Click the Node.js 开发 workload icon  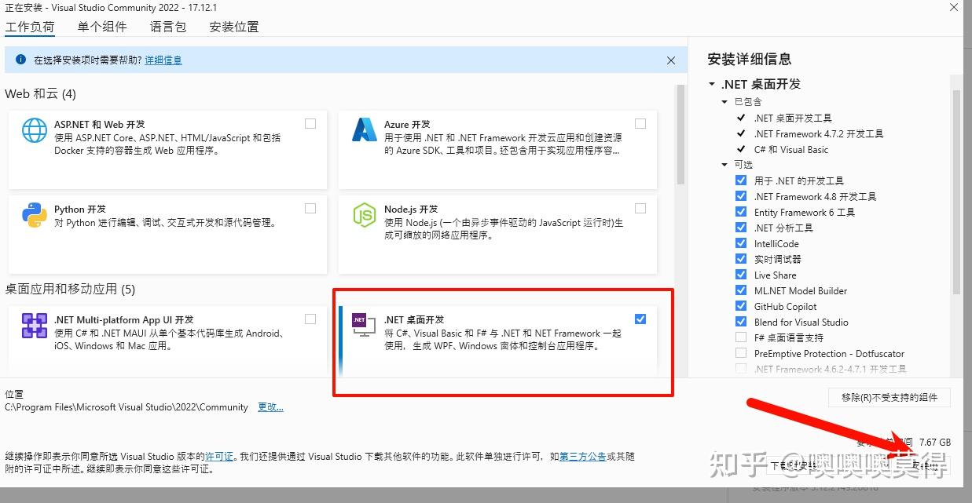click(x=365, y=215)
